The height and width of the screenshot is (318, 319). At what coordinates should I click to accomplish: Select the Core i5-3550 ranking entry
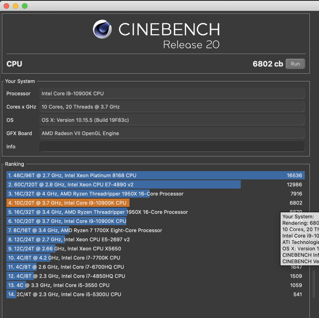[156, 285]
